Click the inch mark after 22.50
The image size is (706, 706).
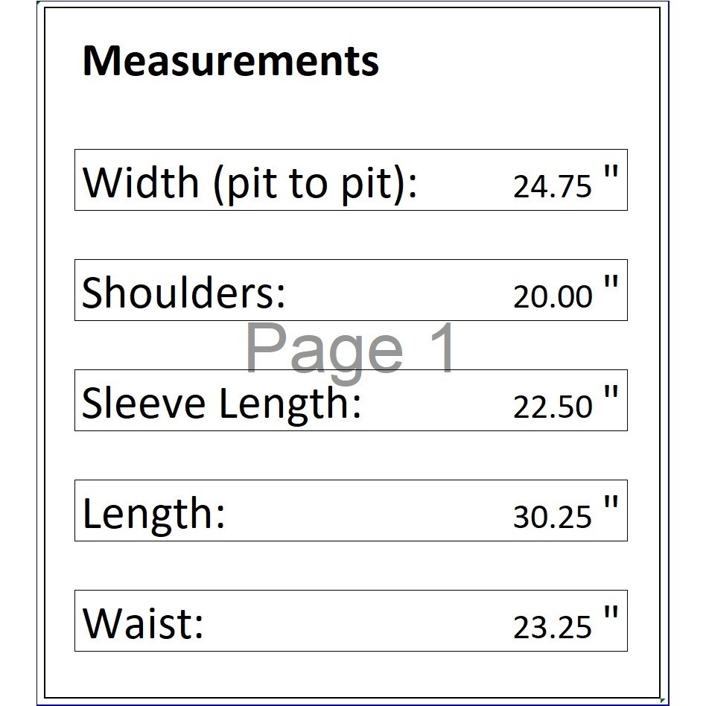(x=611, y=396)
